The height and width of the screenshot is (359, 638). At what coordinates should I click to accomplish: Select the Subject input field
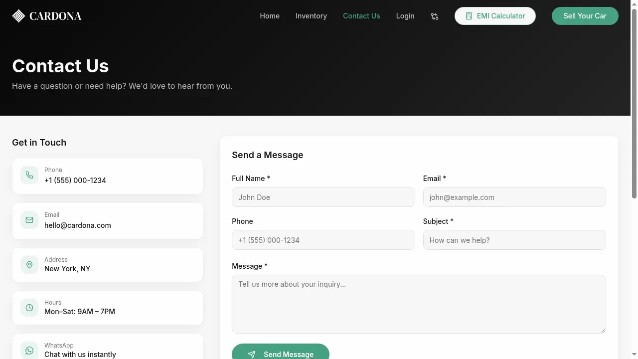514,240
